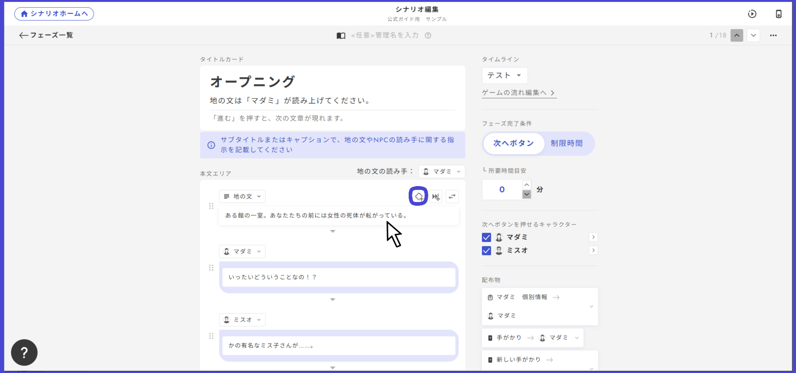Open the three-dots more options menu
796x373 pixels.
pyautogui.click(x=773, y=36)
